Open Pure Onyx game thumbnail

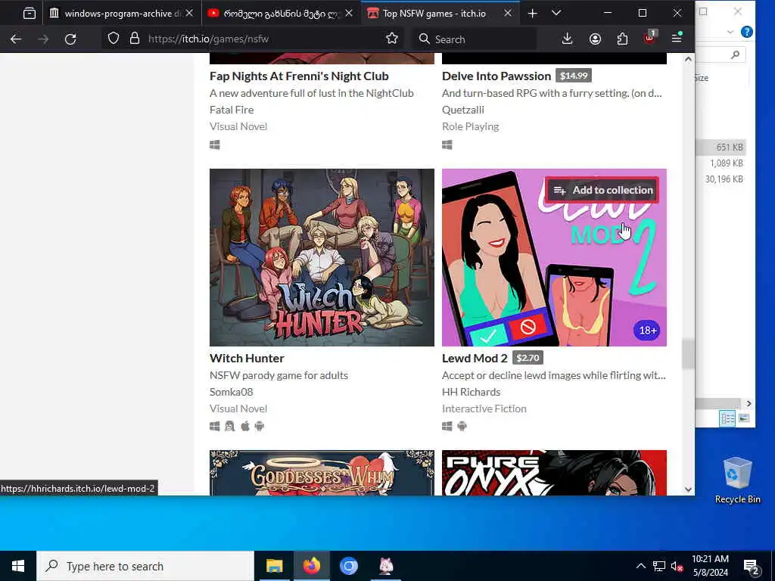554,472
